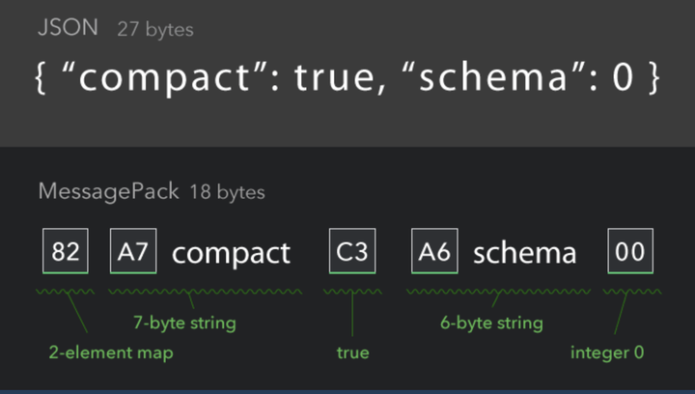695x394 pixels.
Task: Click the JSON heading label
Action: point(68,28)
